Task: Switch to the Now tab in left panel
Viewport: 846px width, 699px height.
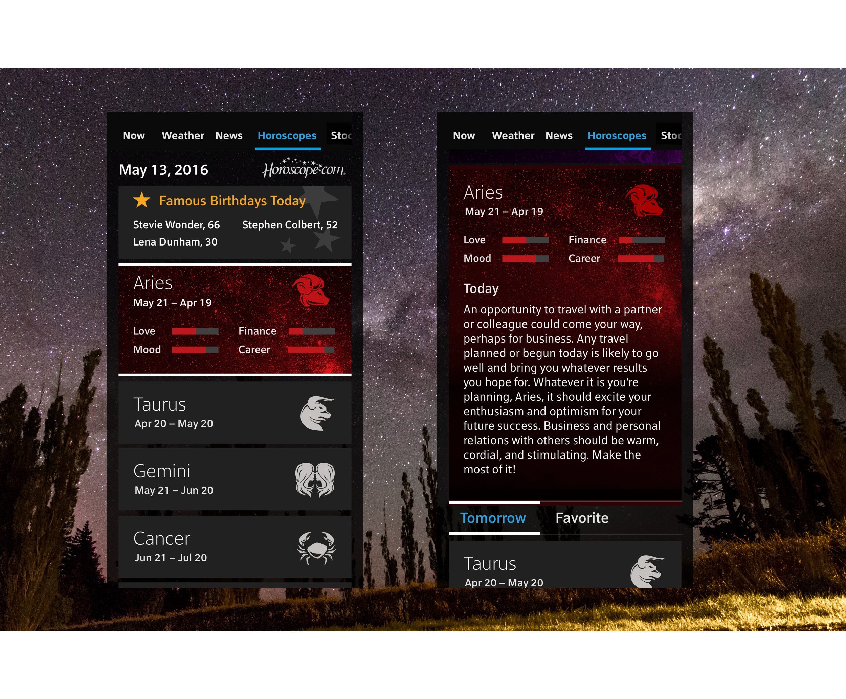Action: click(x=134, y=135)
